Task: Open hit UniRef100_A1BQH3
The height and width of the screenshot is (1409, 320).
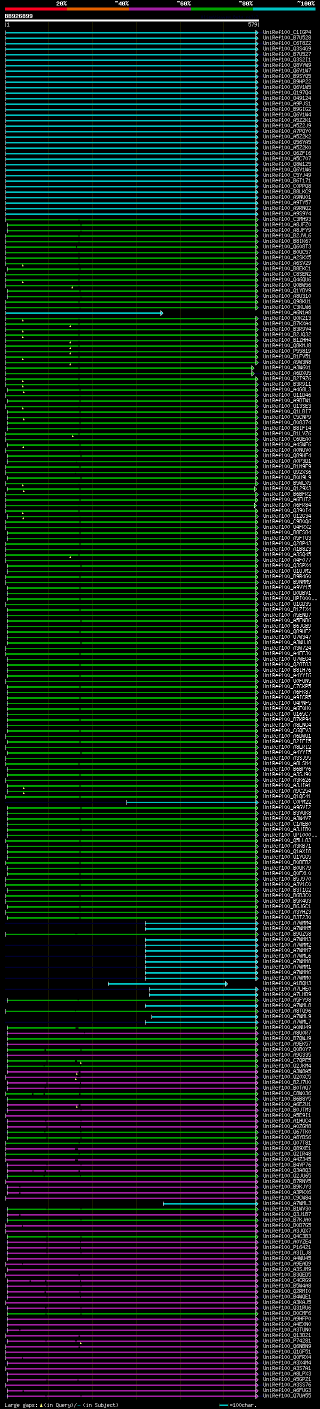Action: (287, 984)
